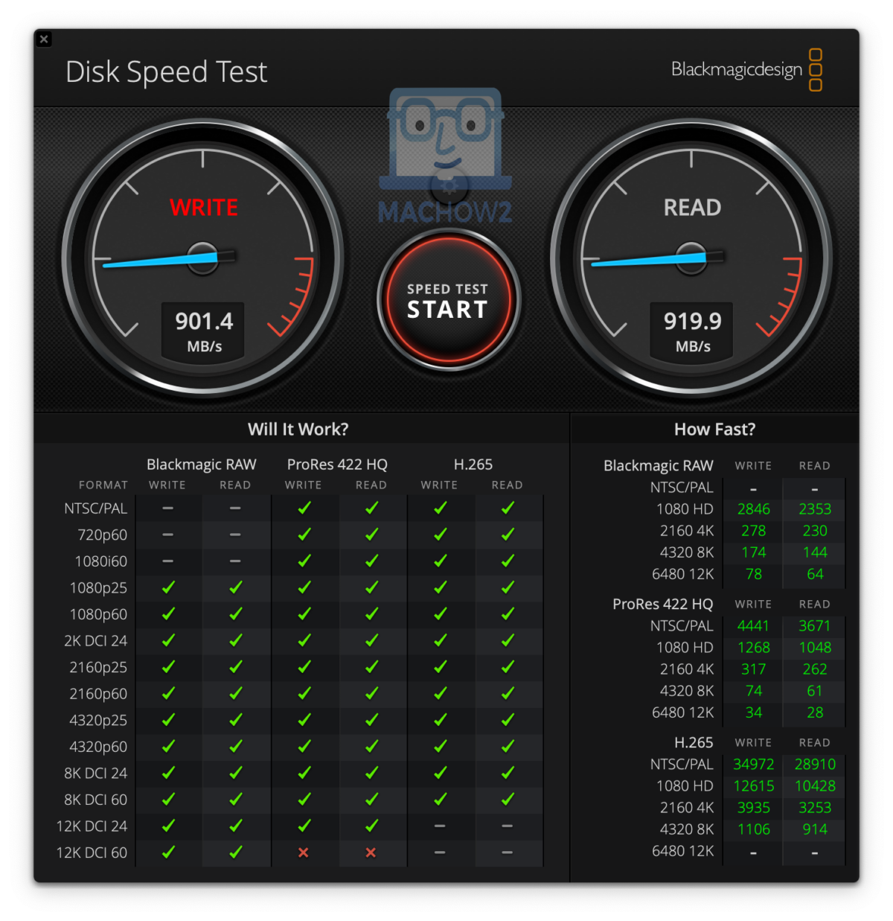Click Blackmagic RAW read checkmark for 12K DCI 60
This screenshot has height=921, width=893.
pos(235,853)
